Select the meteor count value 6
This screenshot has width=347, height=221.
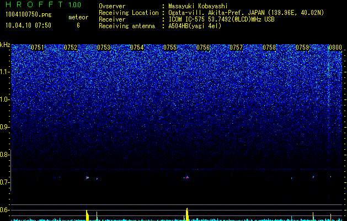pos(78,25)
